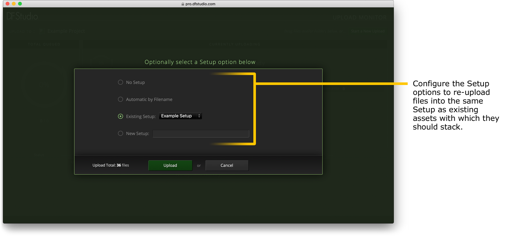Click the project icon beside Example Project
The image size is (508, 236).
(x=42, y=31)
